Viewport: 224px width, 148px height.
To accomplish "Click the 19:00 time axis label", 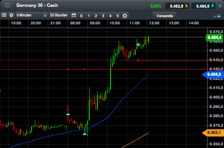I will [16, 23].
